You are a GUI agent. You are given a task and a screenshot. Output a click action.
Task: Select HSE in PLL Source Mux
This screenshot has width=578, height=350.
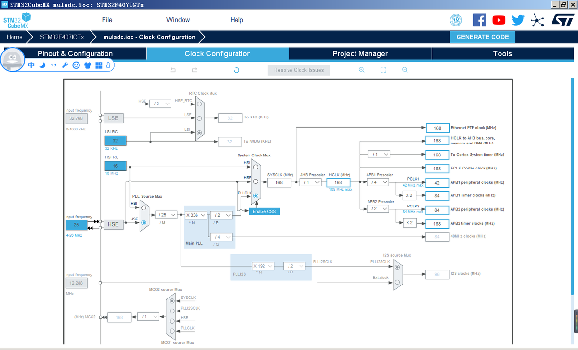144,222
